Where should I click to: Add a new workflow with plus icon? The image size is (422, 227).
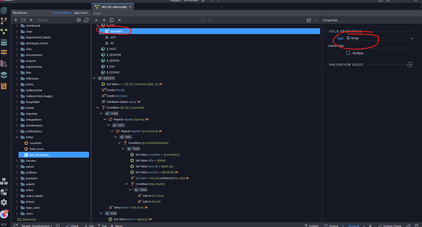point(16,20)
